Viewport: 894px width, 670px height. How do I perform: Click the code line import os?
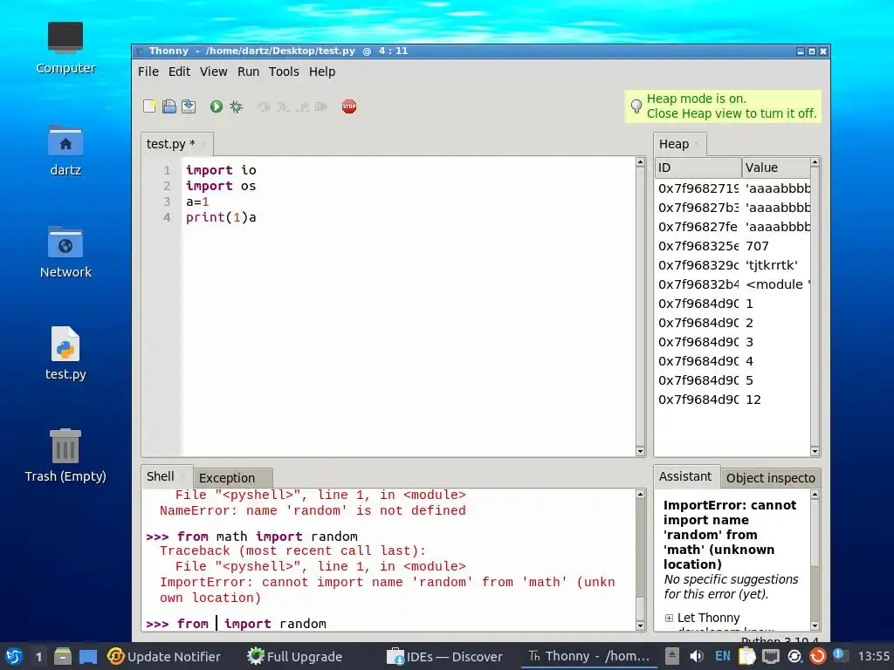click(221, 187)
